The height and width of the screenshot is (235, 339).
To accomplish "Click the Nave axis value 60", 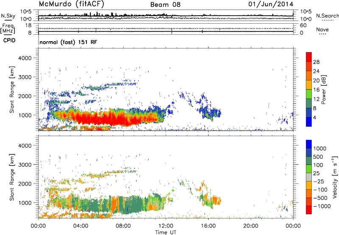I will 303,25.
